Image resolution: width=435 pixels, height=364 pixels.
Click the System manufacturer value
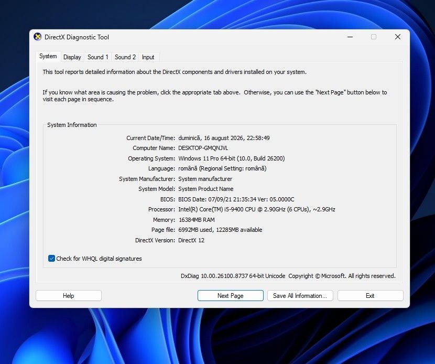[205, 179]
